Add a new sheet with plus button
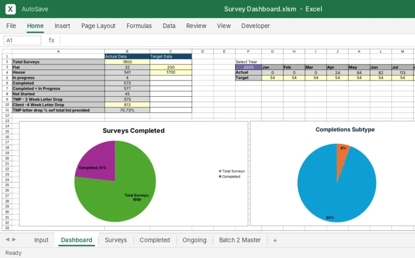415x258 pixels. click(x=275, y=240)
